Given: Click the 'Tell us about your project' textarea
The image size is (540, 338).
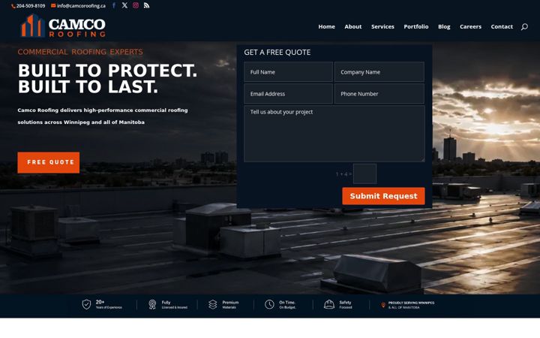Looking at the screenshot, I should tap(334, 134).
